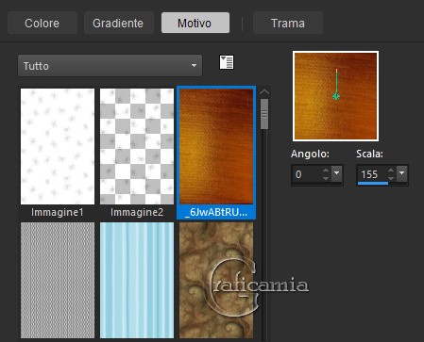Open the Scala dropdown slider arrow
Screen dimensions: 424x342
tap(402, 173)
